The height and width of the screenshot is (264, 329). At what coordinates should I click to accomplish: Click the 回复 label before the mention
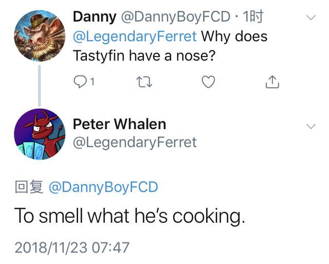[29, 187]
